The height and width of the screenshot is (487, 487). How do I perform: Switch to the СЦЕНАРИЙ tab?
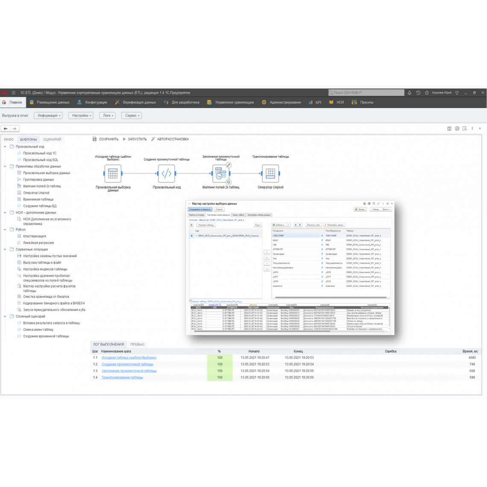tap(52, 139)
